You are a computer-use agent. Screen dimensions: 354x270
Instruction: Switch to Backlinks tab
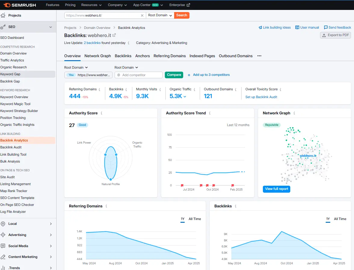[x=123, y=56]
